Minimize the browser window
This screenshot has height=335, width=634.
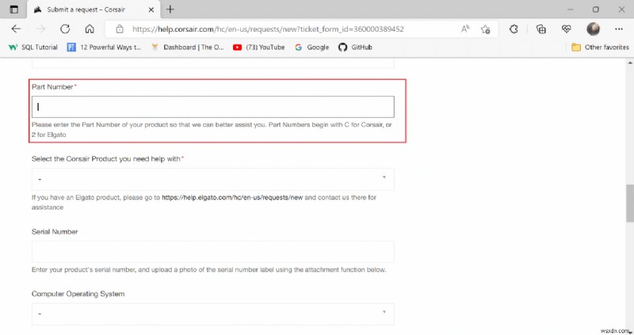570,10
